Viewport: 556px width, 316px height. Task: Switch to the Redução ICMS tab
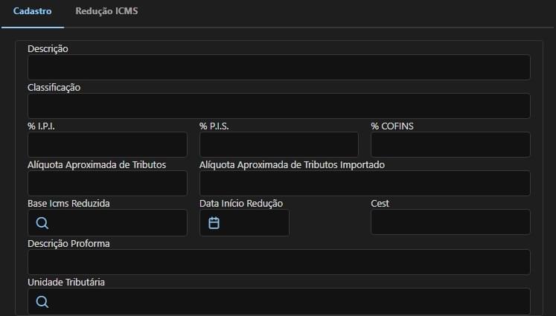[x=106, y=11]
